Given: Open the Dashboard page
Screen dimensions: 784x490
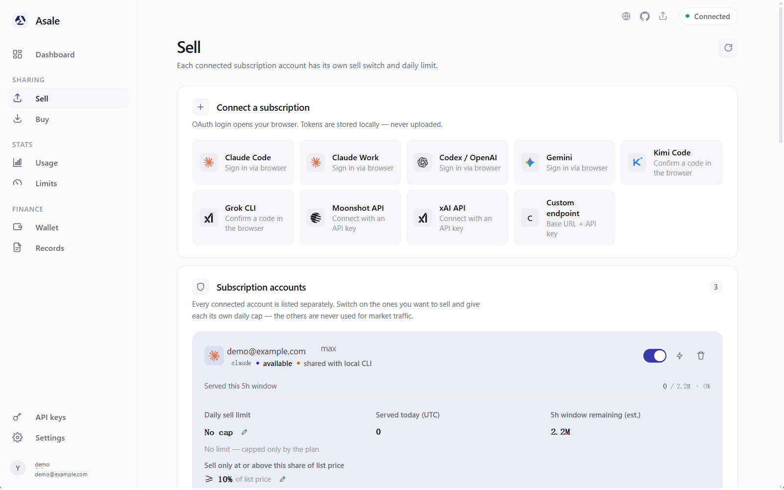Looking at the screenshot, I should pyautogui.click(x=68, y=54).
